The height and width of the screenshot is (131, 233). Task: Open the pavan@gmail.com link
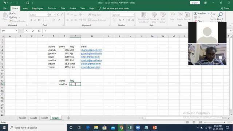pos(91,64)
